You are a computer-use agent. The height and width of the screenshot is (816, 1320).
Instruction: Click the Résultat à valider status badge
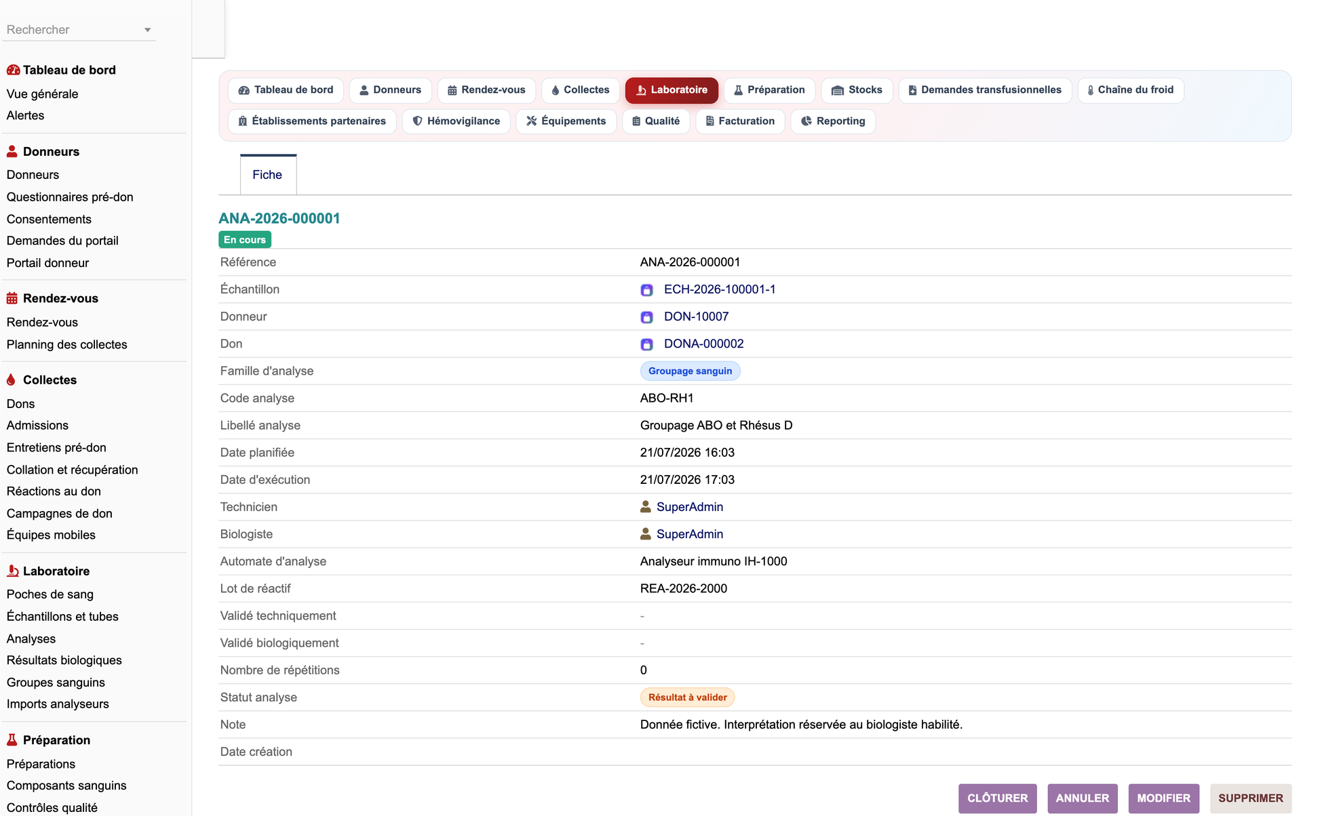pyautogui.click(x=687, y=697)
